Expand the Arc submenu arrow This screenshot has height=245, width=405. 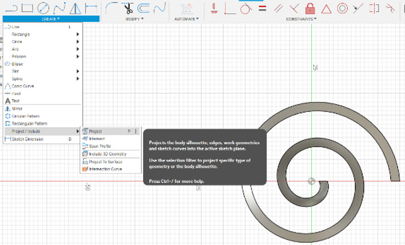coord(78,49)
